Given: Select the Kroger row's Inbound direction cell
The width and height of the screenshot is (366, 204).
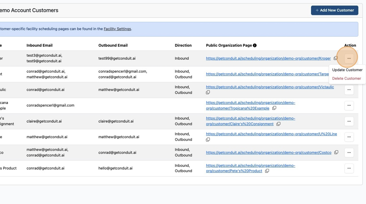Looking at the screenshot, I should [182, 58].
